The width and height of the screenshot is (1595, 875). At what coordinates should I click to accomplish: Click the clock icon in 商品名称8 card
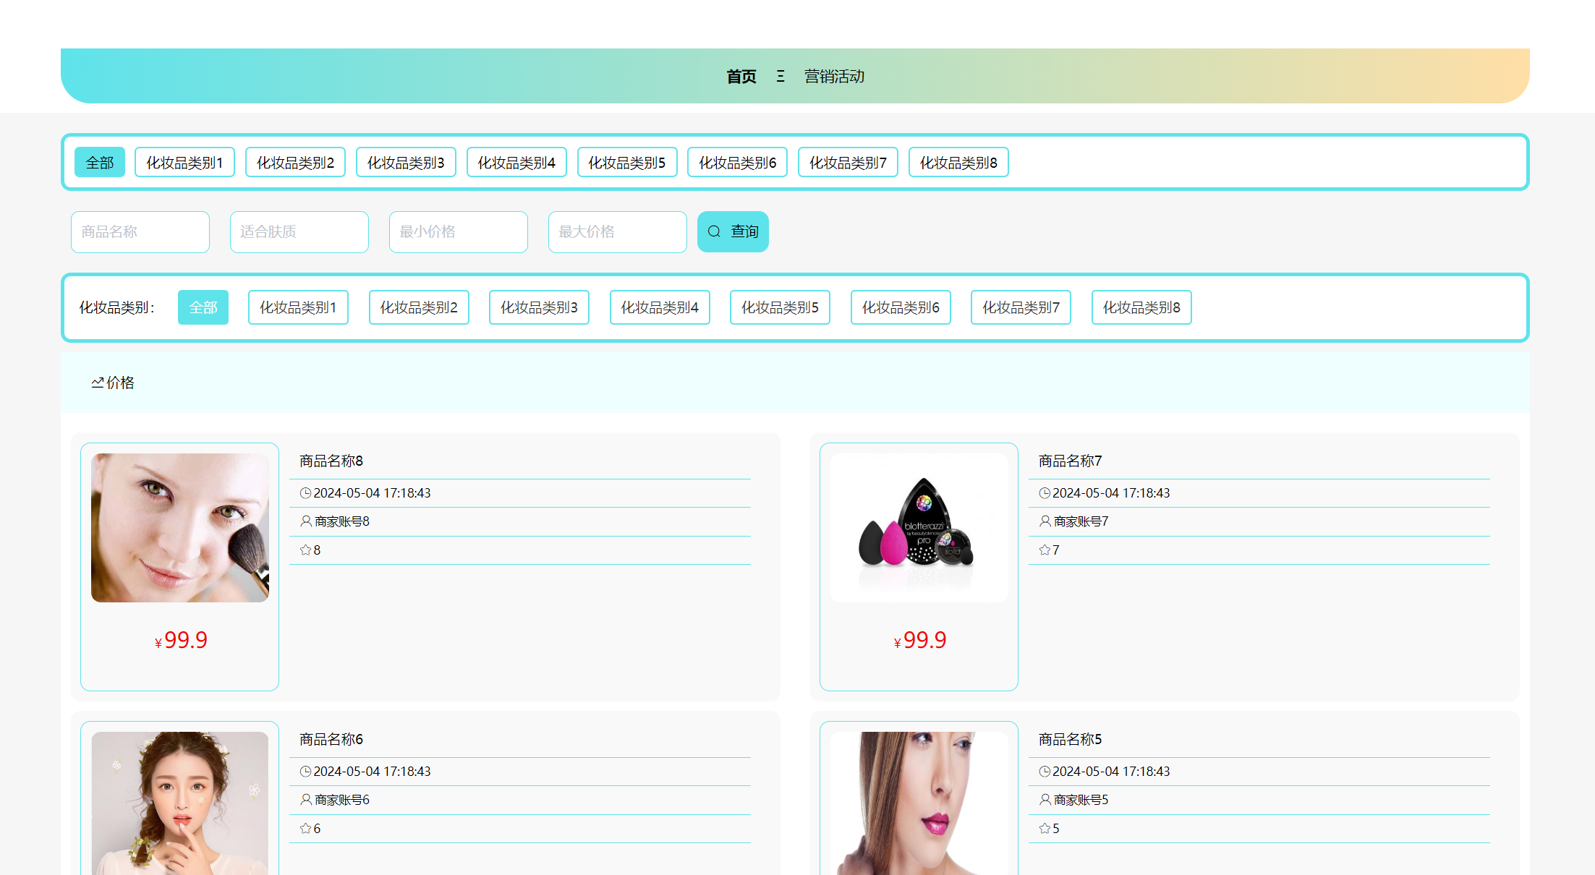pos(306,493)
